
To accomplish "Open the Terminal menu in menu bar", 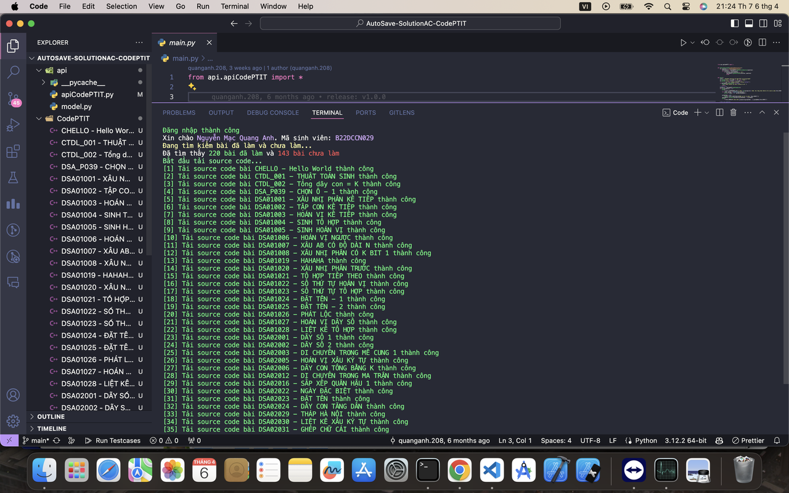I will click(x=235, y=6).
